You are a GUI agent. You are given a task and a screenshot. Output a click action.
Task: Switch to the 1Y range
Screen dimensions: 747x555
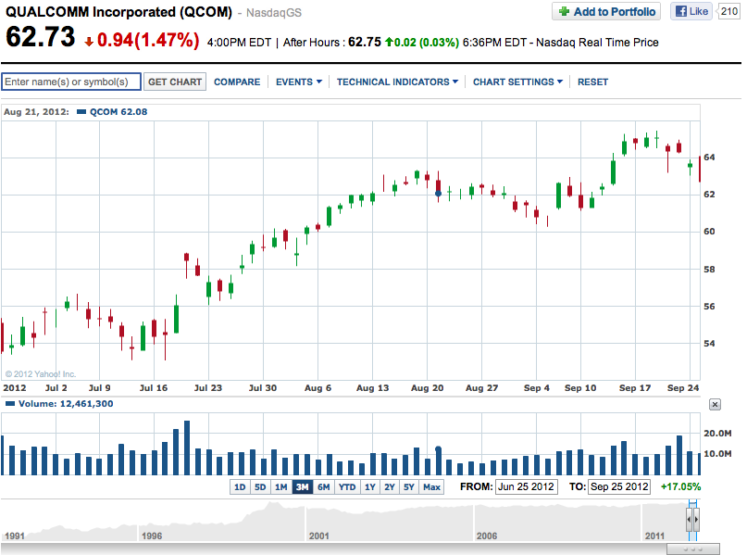[x=369, y=486]
